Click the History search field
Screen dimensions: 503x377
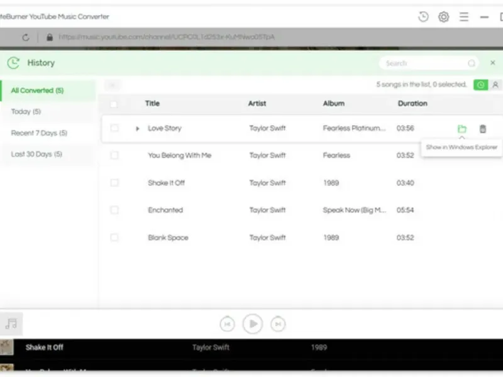coord(429,63)
